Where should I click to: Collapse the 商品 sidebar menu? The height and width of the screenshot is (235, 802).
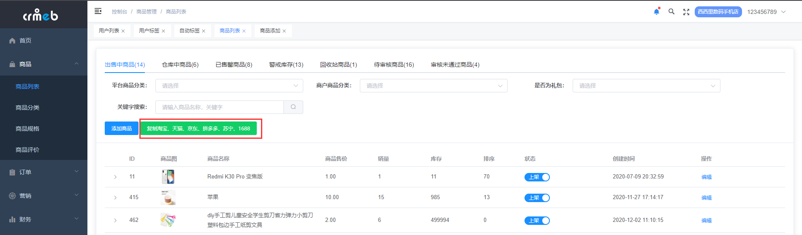click(76, 64)
